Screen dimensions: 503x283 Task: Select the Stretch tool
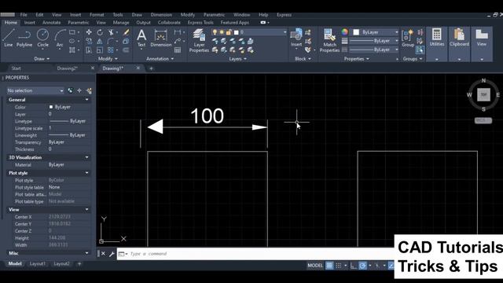tap(89, 50)
